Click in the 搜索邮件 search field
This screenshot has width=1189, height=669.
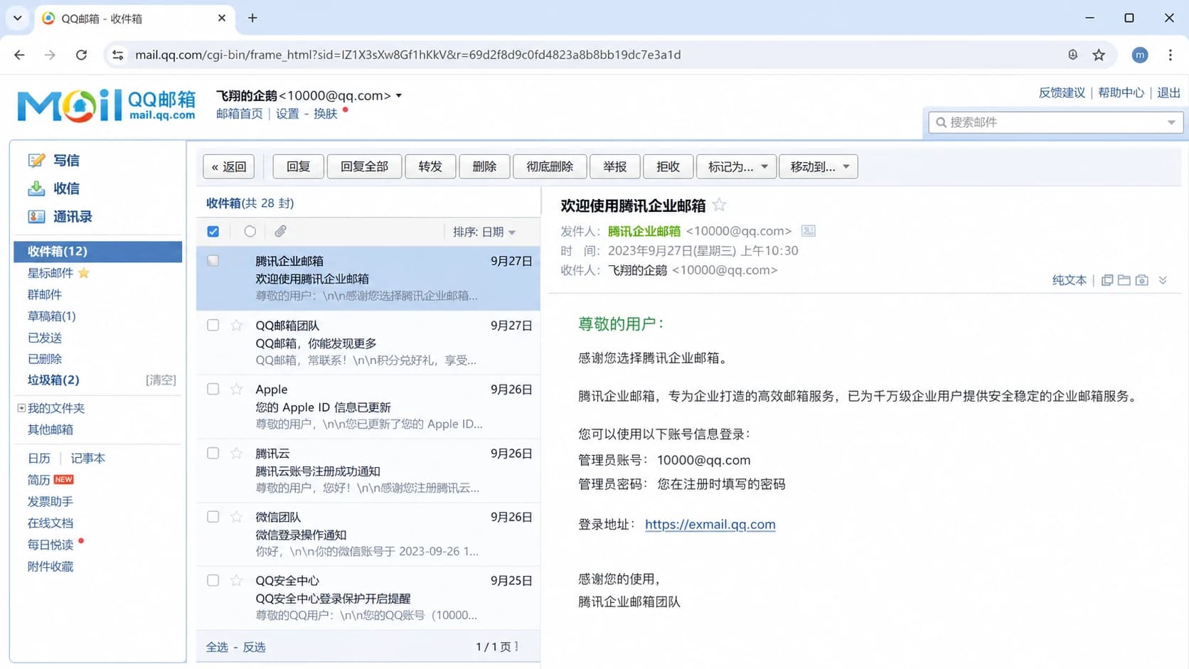(x=1055, y=122)
